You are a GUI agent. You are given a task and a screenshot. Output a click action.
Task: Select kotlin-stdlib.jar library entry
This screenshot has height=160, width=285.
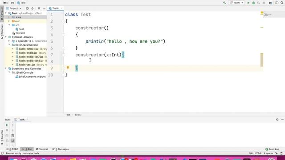pyautogui.click(x=28, y=53)
